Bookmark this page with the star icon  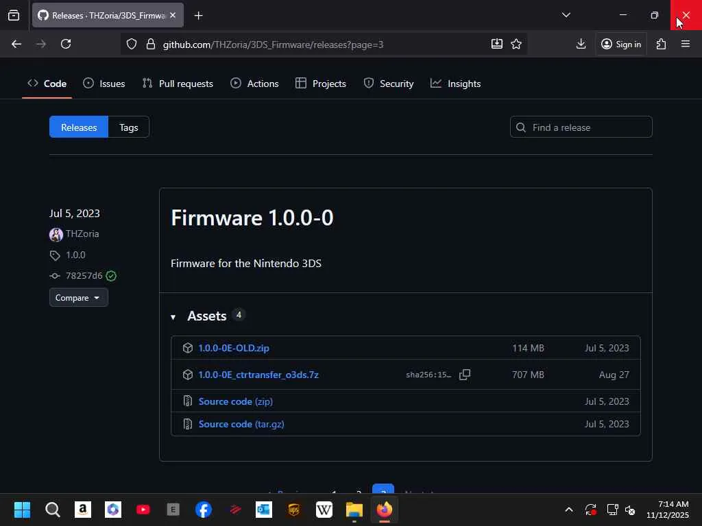point(516,44)
